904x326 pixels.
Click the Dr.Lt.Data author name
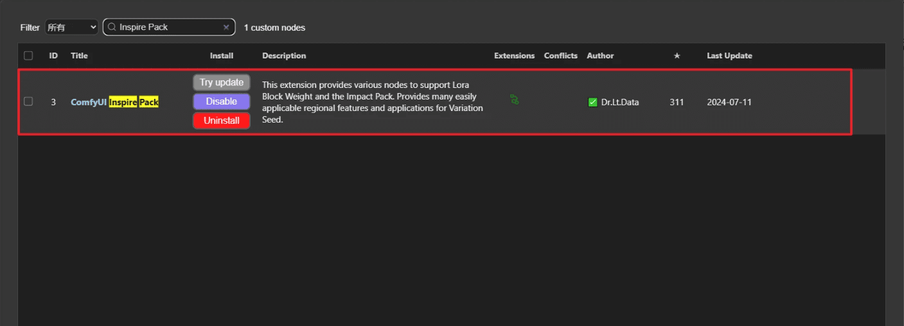point(620,102)
